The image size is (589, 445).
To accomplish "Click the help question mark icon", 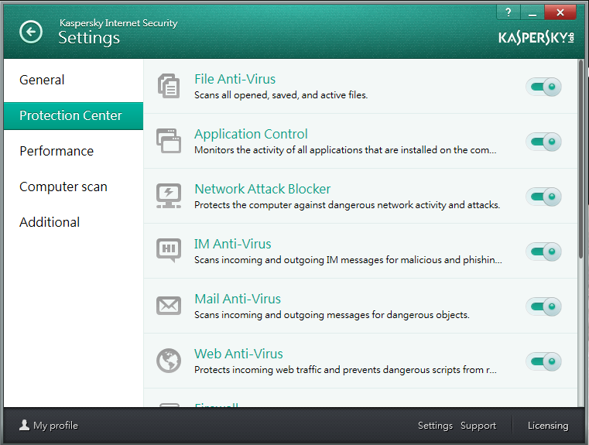I will (509, 12).
